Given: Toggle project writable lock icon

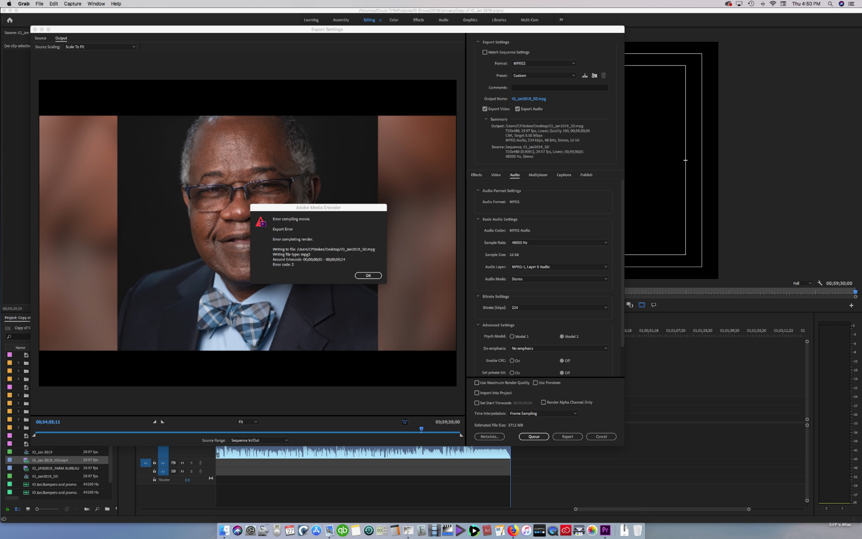Looking at the screenshot, I should [x=7, y=509].
